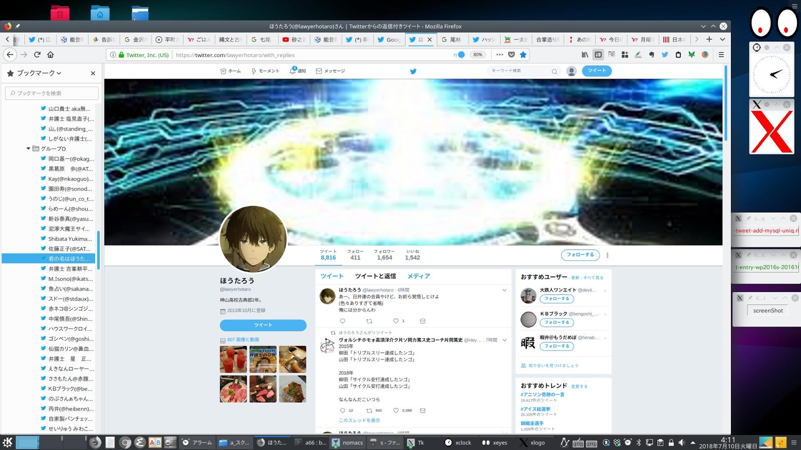Reply to the first ほうたろう tweet
Image resolution: width=801 pixels, height=450 pixels.
point(342,321)
